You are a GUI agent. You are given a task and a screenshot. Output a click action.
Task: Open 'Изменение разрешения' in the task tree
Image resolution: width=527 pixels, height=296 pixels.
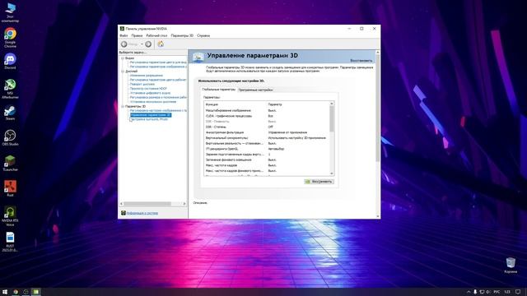[x=147, y=76]
